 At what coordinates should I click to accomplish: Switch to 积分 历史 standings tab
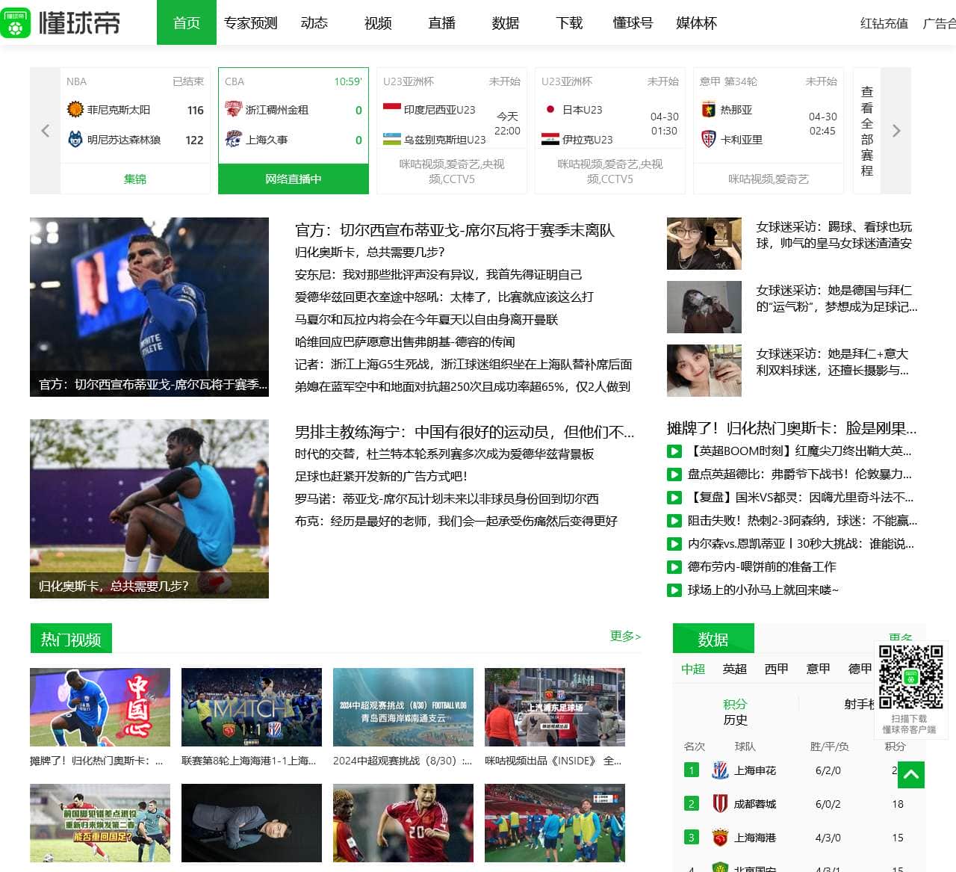pyautogui.click(x=736, y=711)
